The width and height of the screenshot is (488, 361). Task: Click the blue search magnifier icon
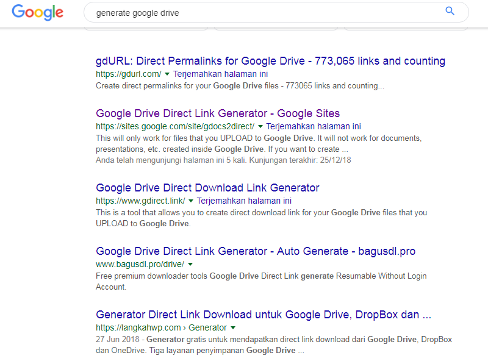(450, 11)
